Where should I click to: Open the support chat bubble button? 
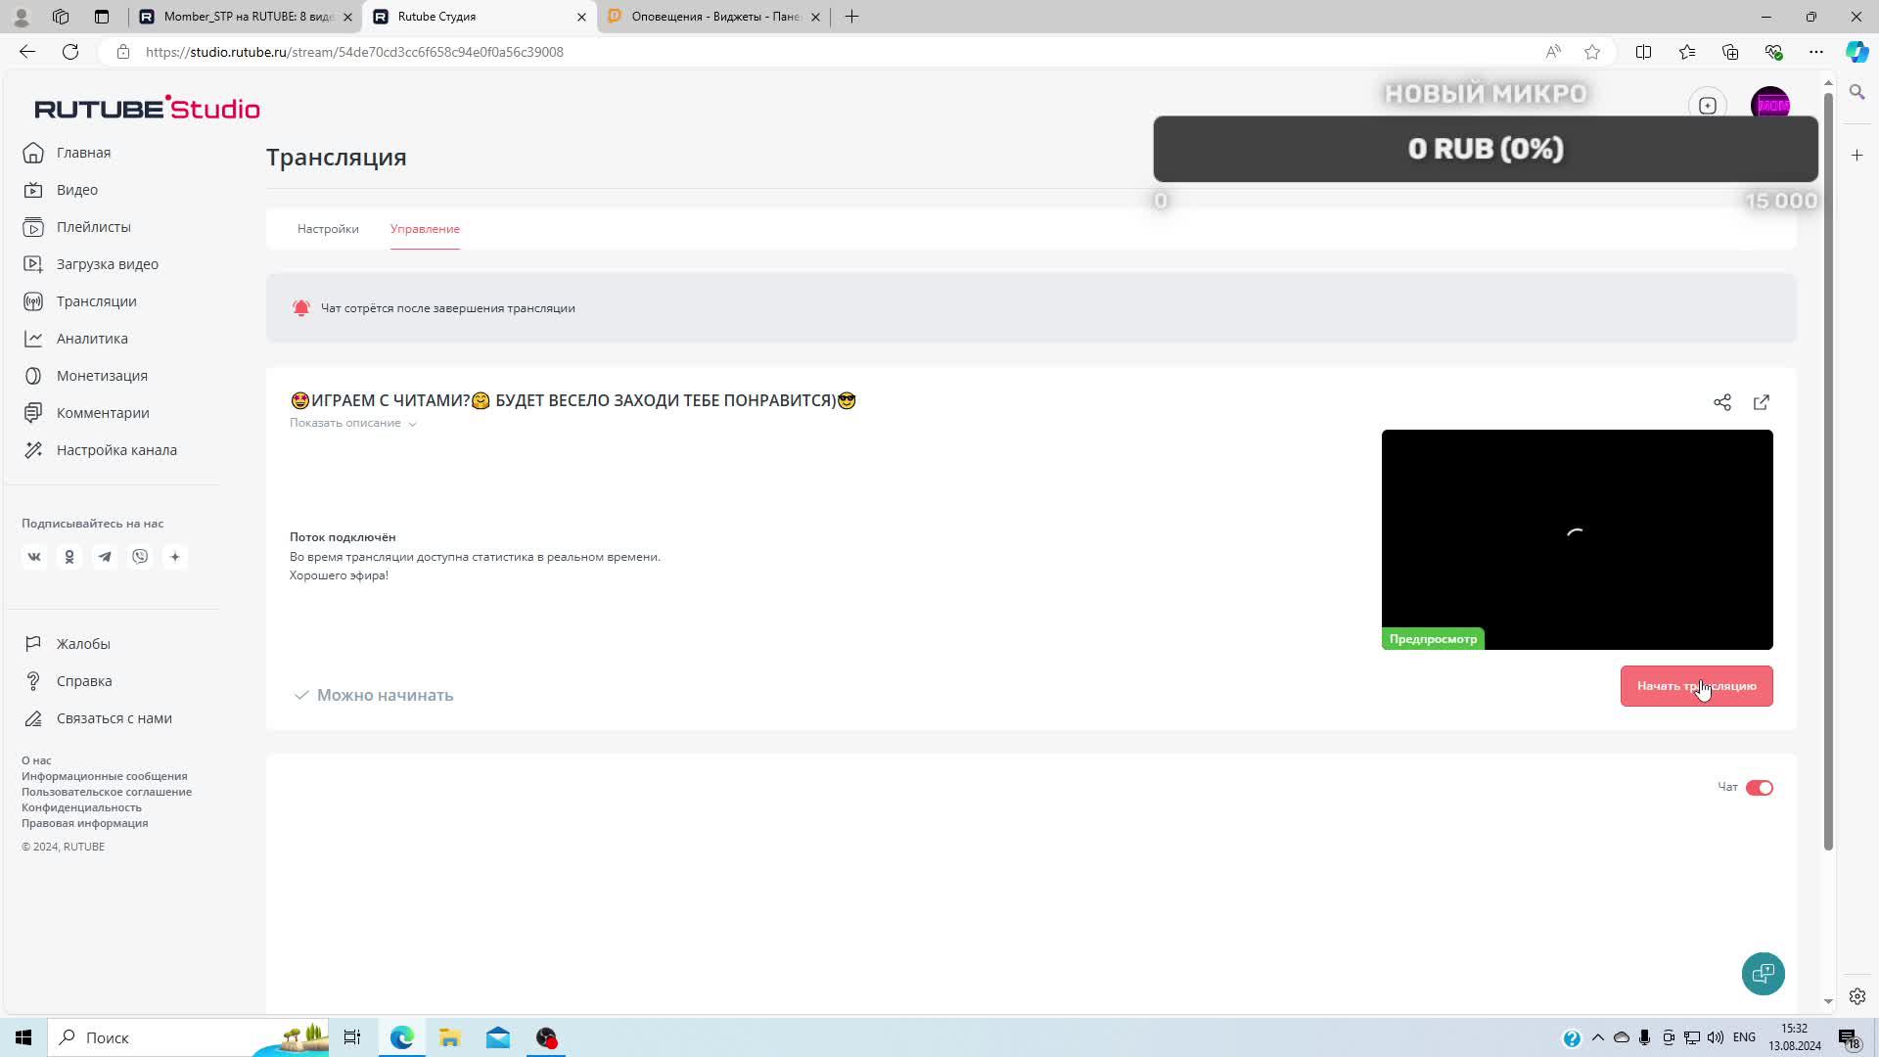click(x=1764, y=974)
